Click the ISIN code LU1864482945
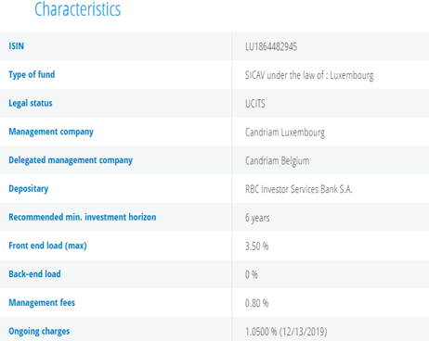The image size is (429, 341). pos(271,46)
